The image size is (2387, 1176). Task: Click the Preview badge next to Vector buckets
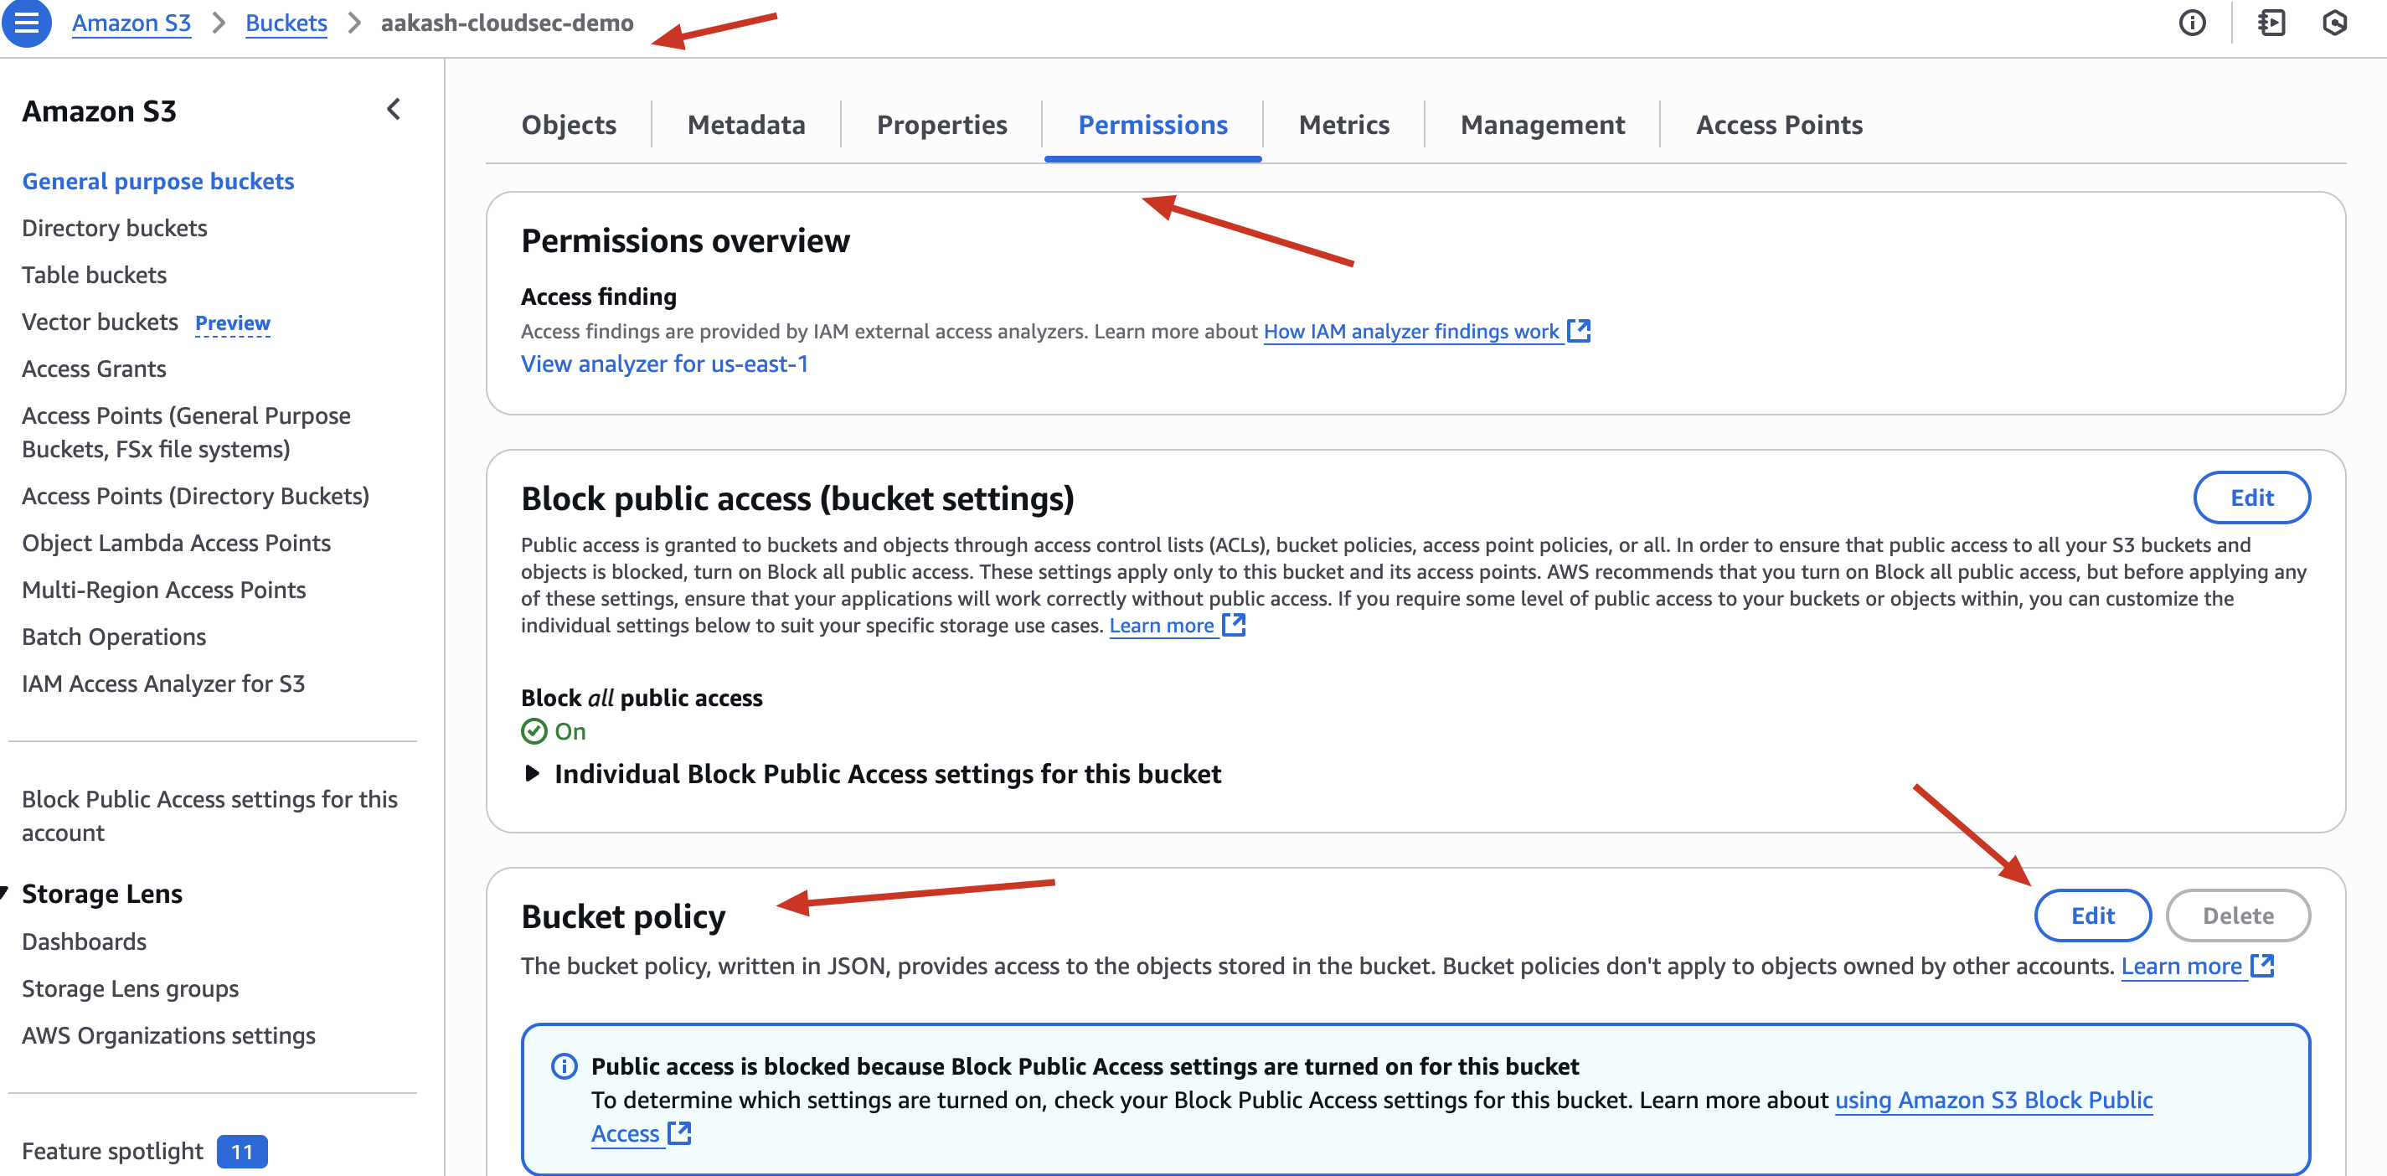[233, 322]
